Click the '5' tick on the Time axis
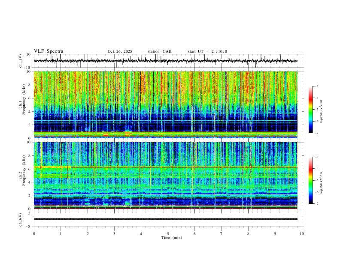Image resolution: width=340 pixels, height=262 pixels. point(168,234)
